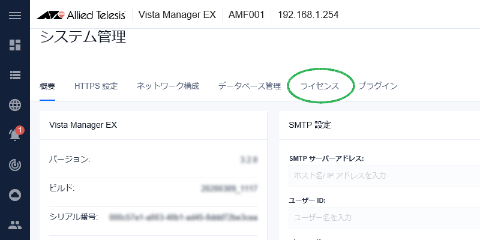The height and width of the screenshot is (240, 480).
Task: Click the AMF001 label in header
Action: pos(246,14)
